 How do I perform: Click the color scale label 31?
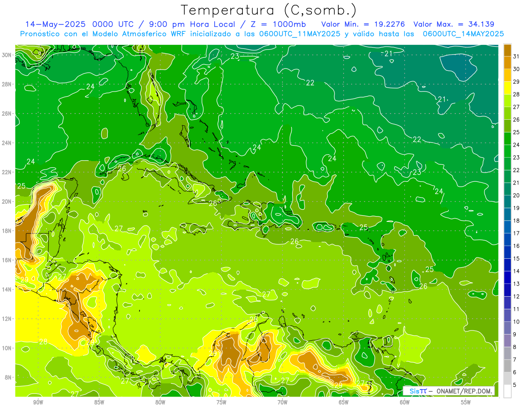point(516,56)
